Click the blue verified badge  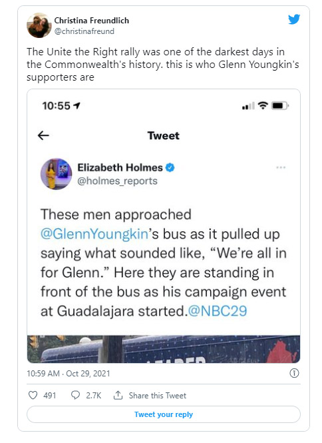point(170,167)
